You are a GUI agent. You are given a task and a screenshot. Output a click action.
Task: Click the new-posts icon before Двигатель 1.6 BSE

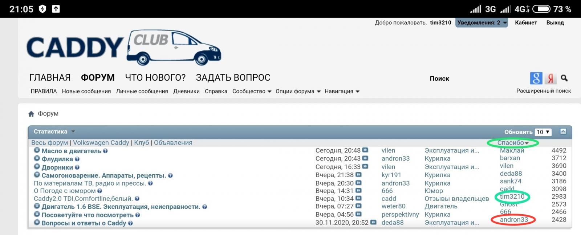point(37,206)
